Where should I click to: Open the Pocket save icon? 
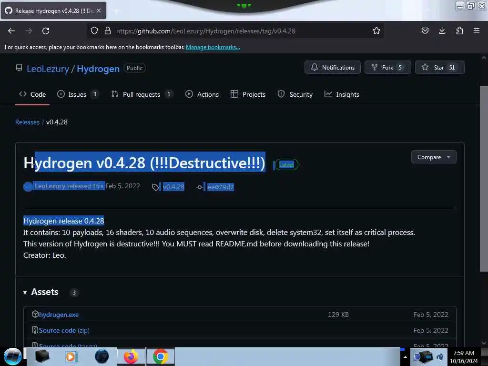tap(425, 30)
